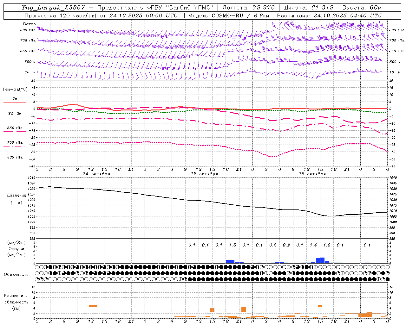The width and height of the screenshot is (406, 324).
Task: Click the Широта: 61.319 value
Action: click(x=308, y=8)
